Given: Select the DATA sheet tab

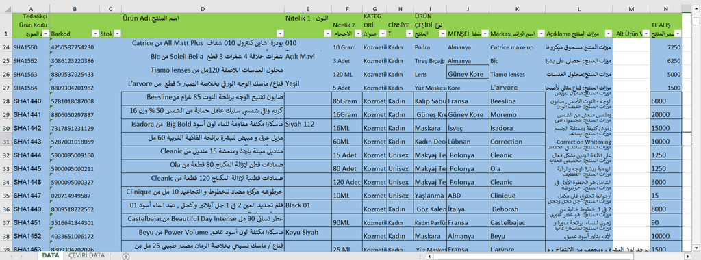Looking at the screenshot, I should click(51, 255).
